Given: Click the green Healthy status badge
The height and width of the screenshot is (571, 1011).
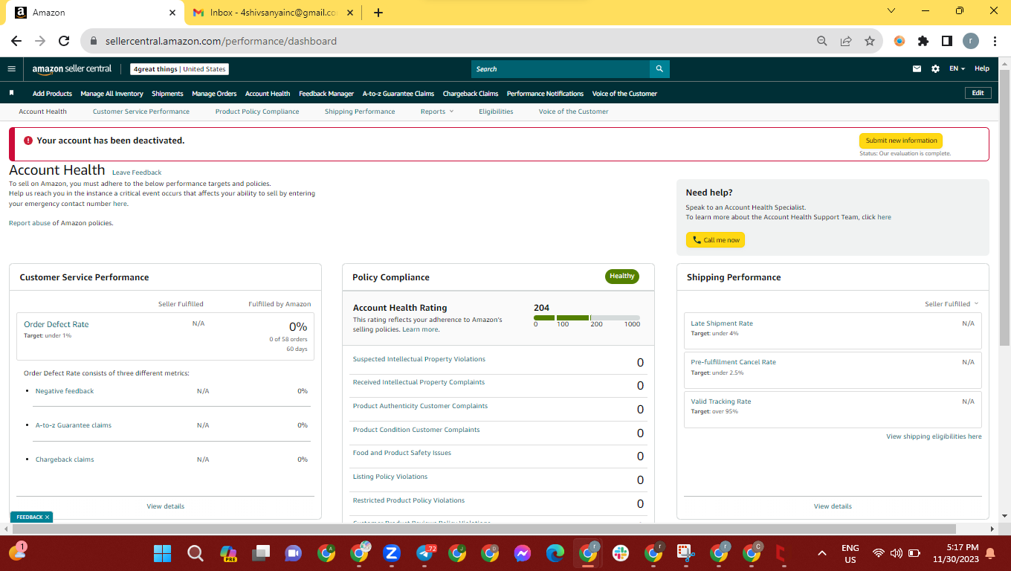Looking at the screenshot, I should pos(622,276).
